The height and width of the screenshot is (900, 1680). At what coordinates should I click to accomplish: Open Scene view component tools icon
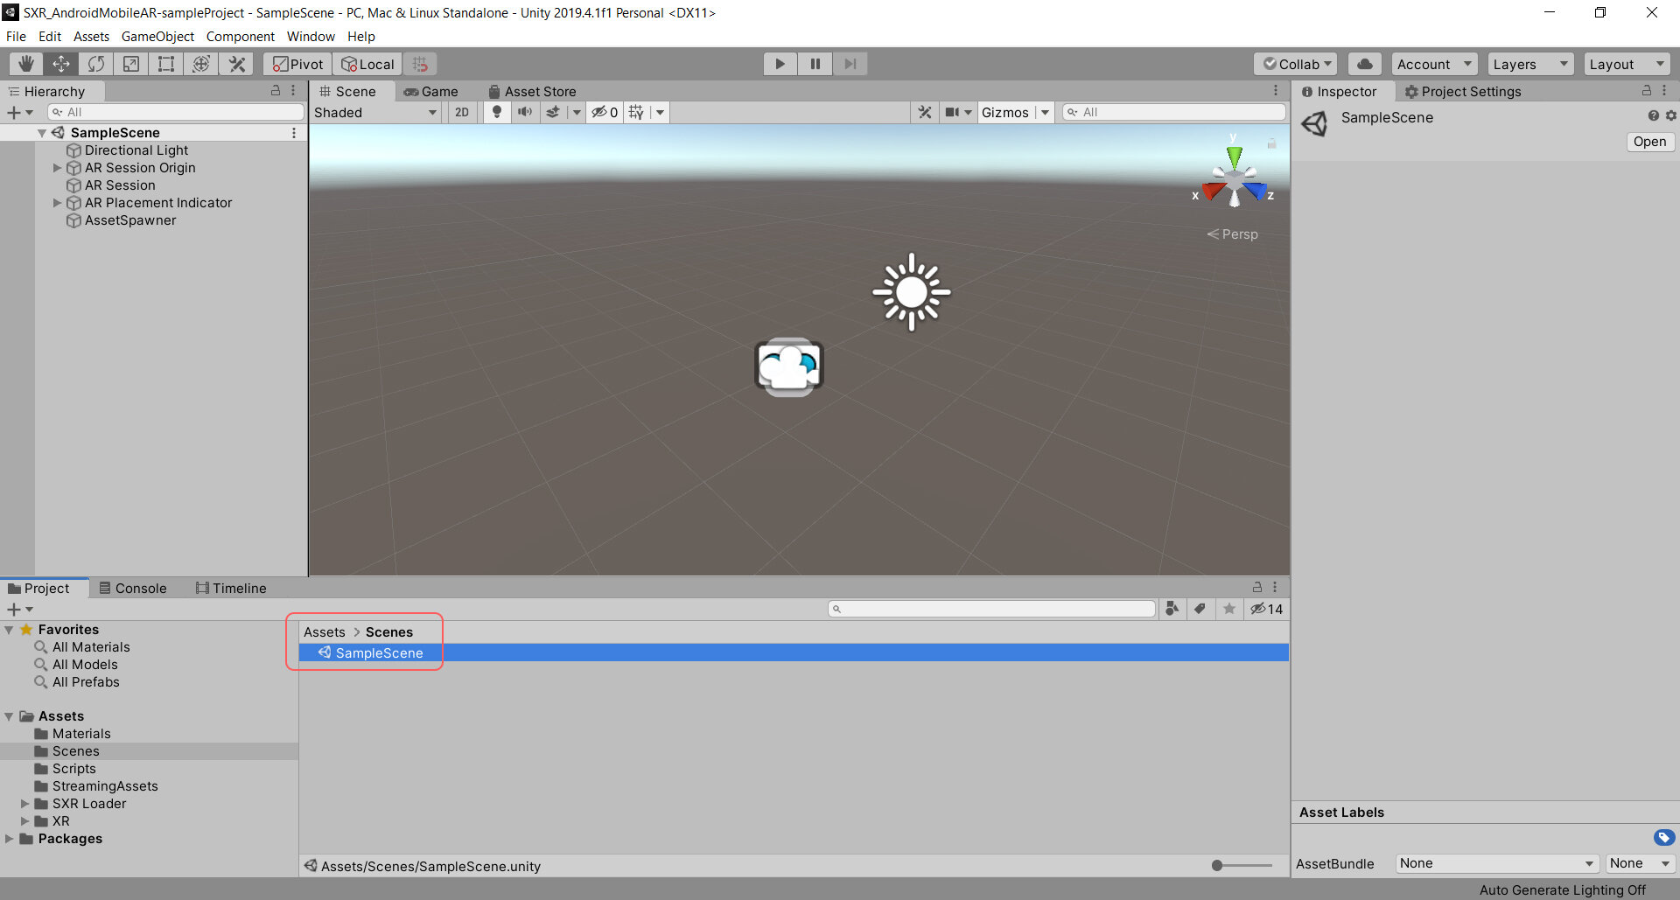[925, 112]
